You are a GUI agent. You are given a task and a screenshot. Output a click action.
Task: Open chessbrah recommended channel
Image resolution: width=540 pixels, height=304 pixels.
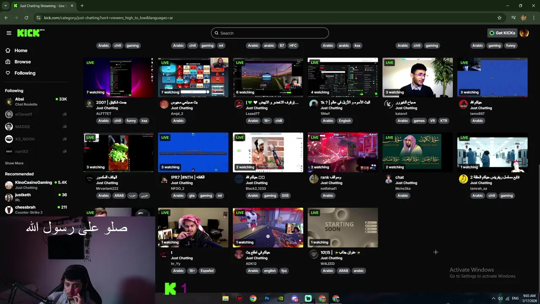point(36,209)
